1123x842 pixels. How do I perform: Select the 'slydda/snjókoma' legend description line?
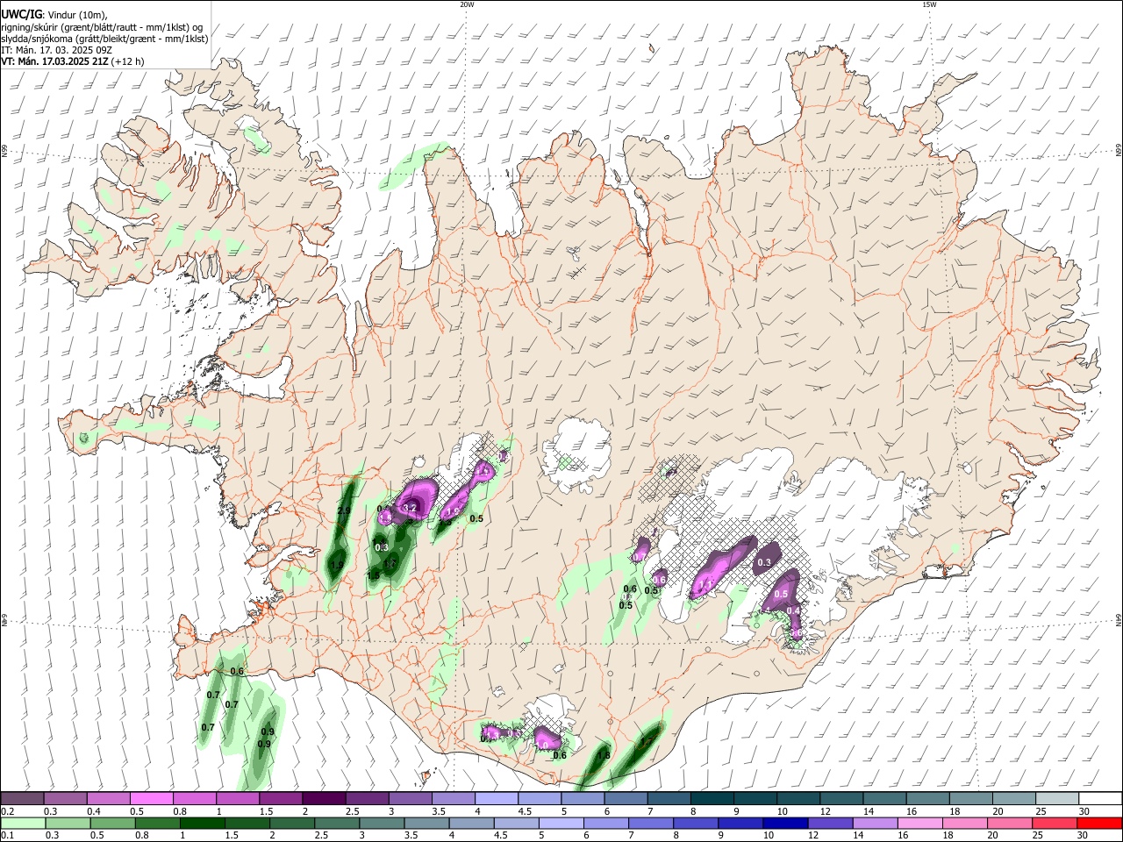(x=104, y=39)
